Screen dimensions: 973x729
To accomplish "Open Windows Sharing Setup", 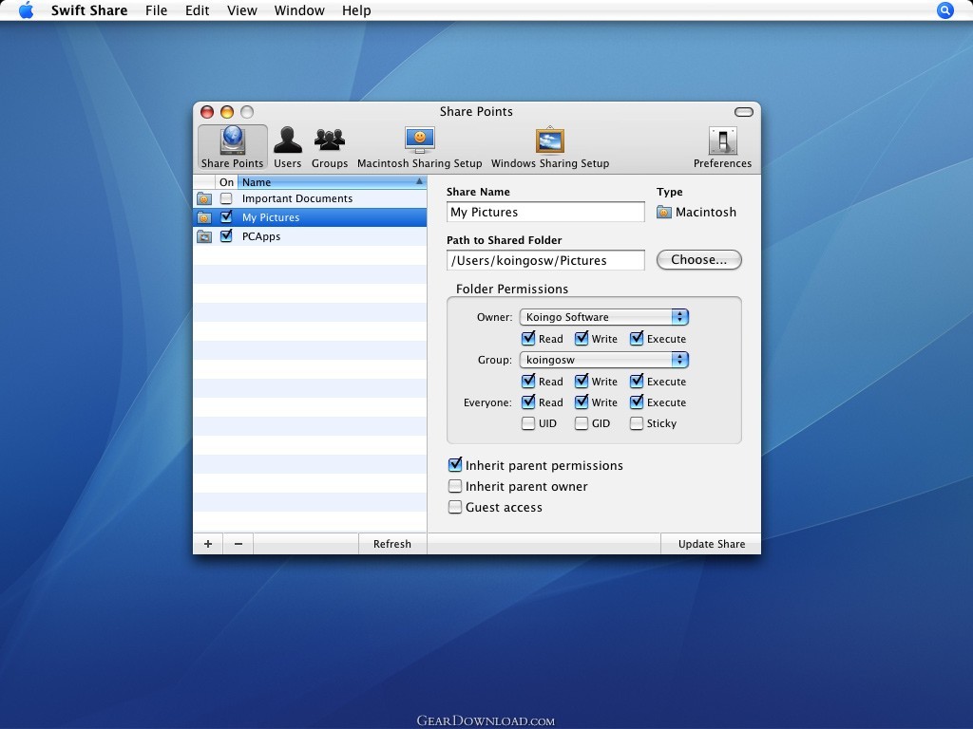I will [550, 147].
